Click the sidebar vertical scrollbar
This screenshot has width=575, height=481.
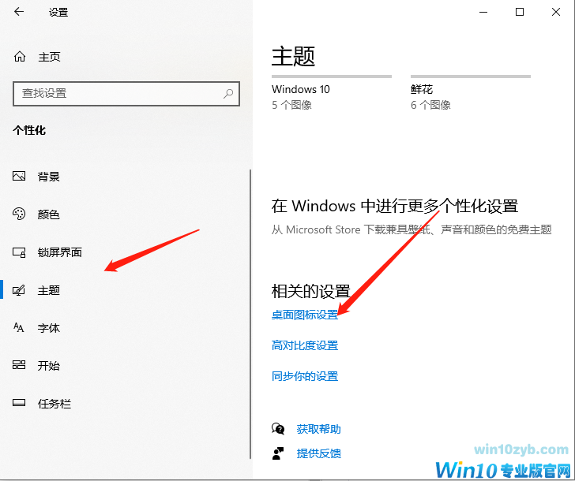click(250, 314)
